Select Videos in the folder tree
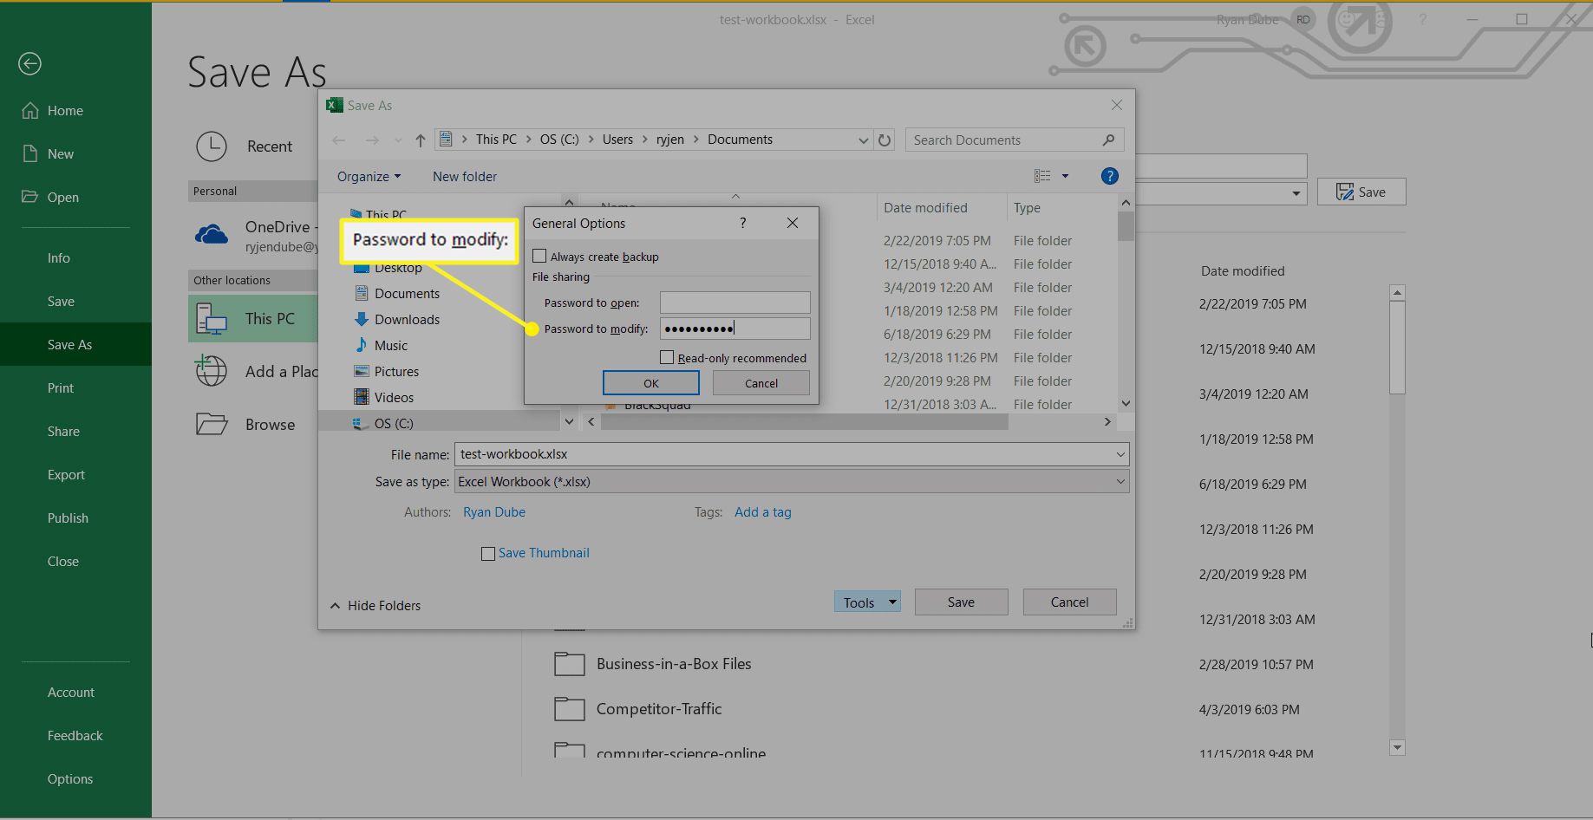 tap(384, 397)
